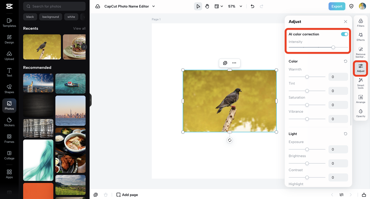The height and width of the screenshot is (199, 370).
Task: Click the Vibrance value field
Action: tap(338, 119)
